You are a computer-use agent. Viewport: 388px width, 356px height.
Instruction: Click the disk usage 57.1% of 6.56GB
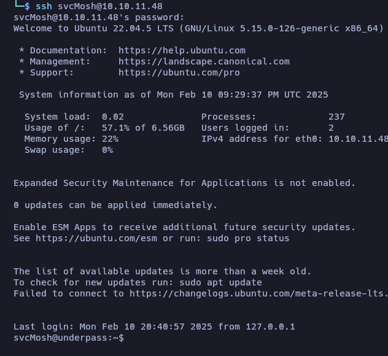point(143,128)
